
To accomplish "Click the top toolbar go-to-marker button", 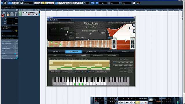I will (x=36, y=3).
